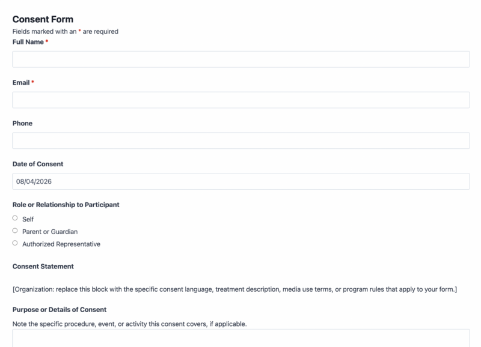Focus the Email text box
Screen dimensions: 481x347
(x=241, y=100)
